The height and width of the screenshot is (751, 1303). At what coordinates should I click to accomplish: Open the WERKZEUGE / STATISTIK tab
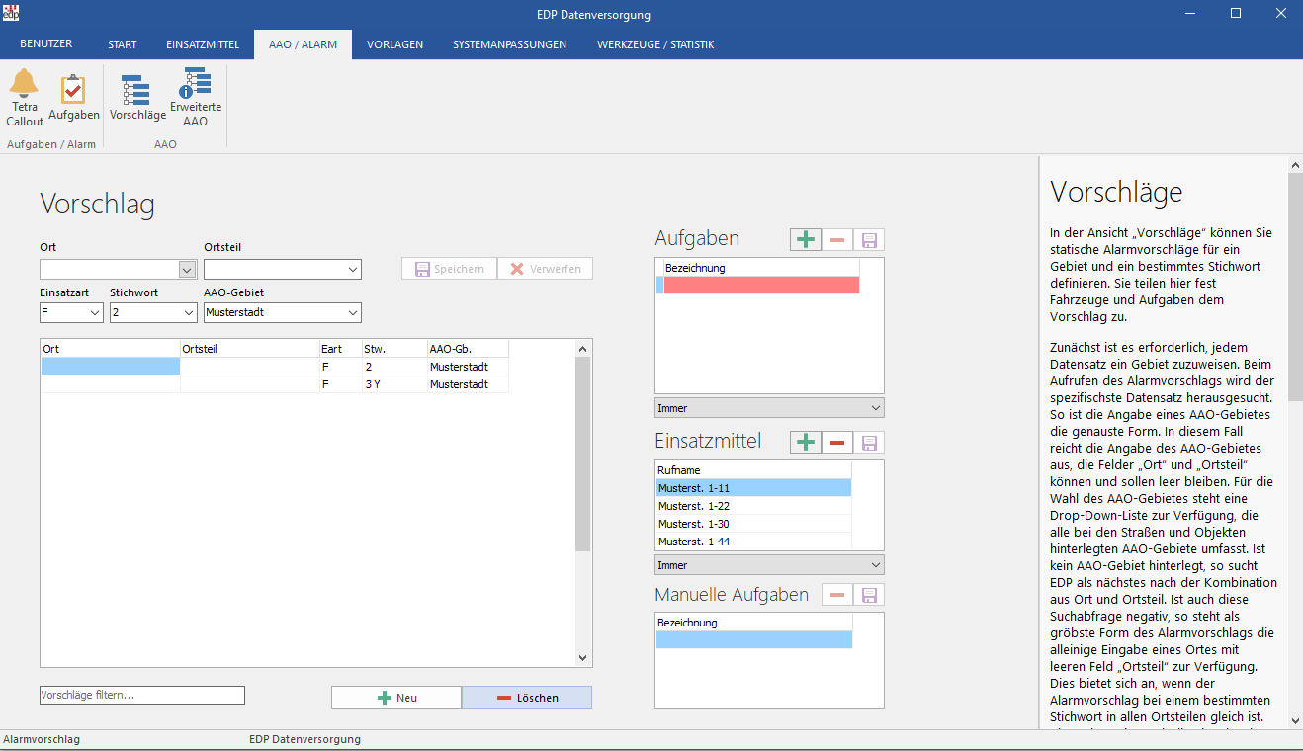pyautogui.click(x=655, y=44)
